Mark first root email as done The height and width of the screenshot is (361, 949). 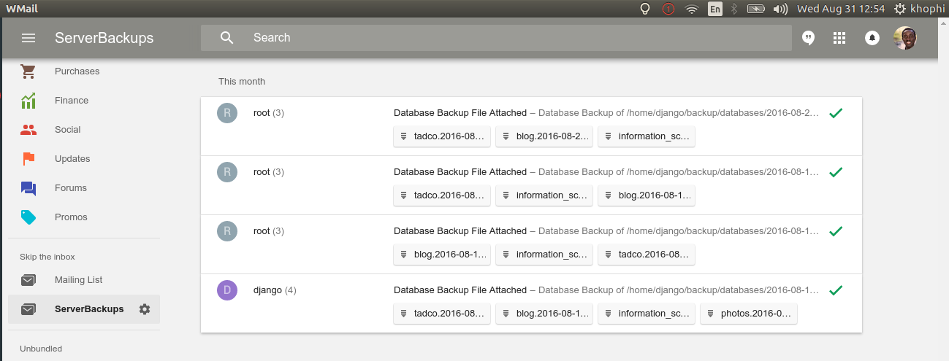(836, 113)
